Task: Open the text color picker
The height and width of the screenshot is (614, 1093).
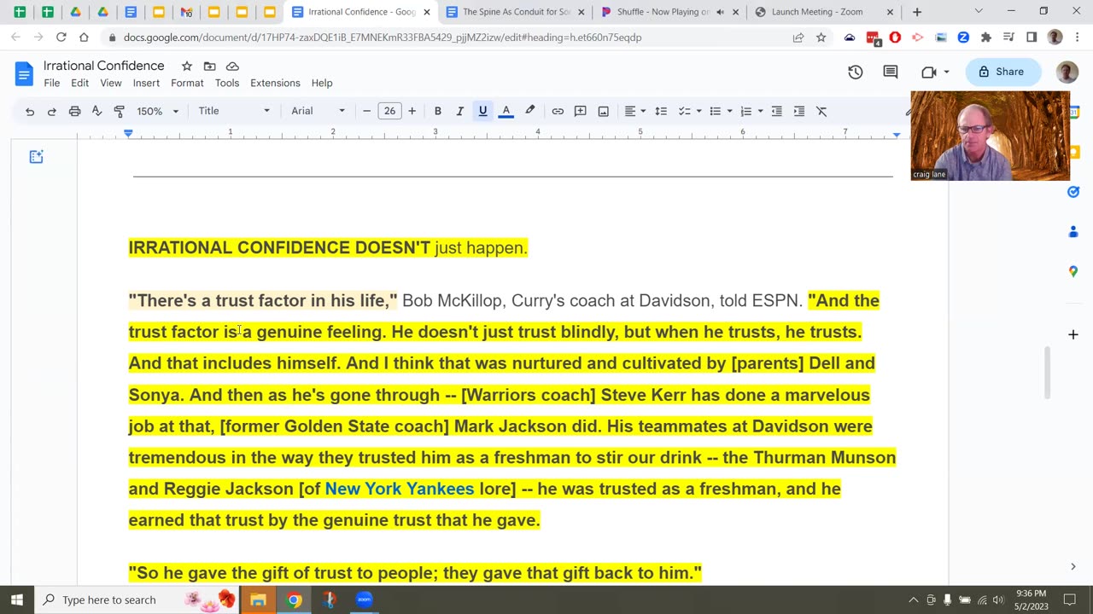Action: 506,111
